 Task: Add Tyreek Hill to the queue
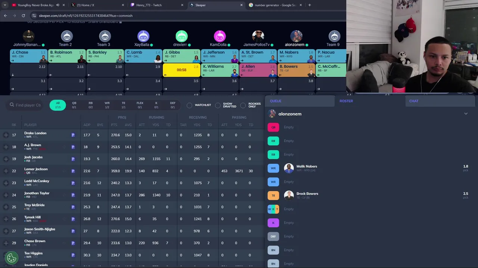6,219
